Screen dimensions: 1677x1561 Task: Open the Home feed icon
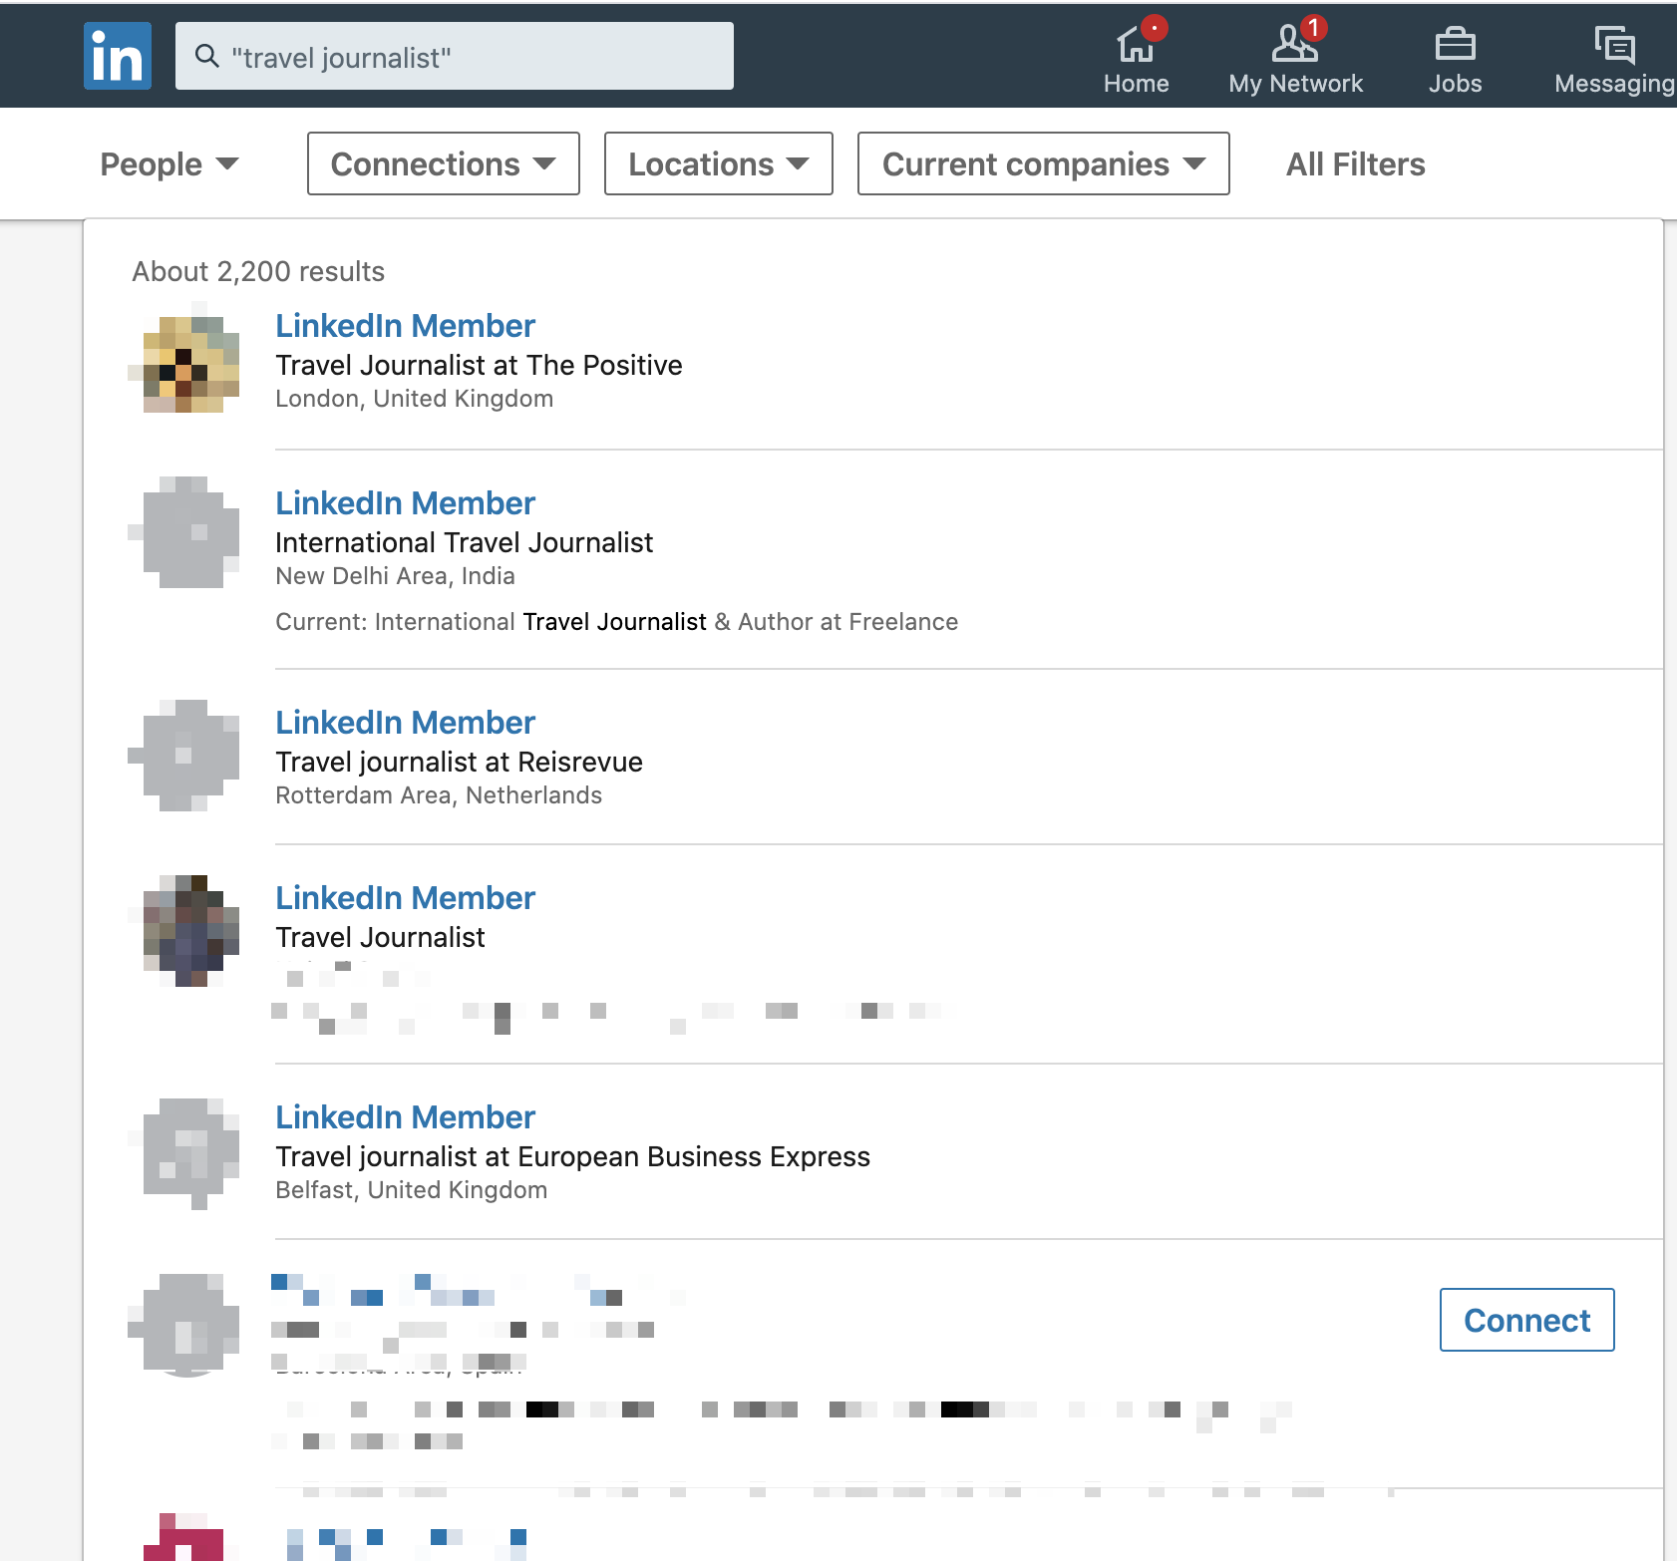[x=1136, y=45]
